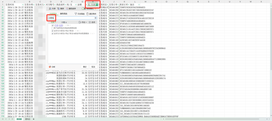The image size is (272, 121).
Task: Open filter dropdown for 金额 column
Action: [86, 5]
